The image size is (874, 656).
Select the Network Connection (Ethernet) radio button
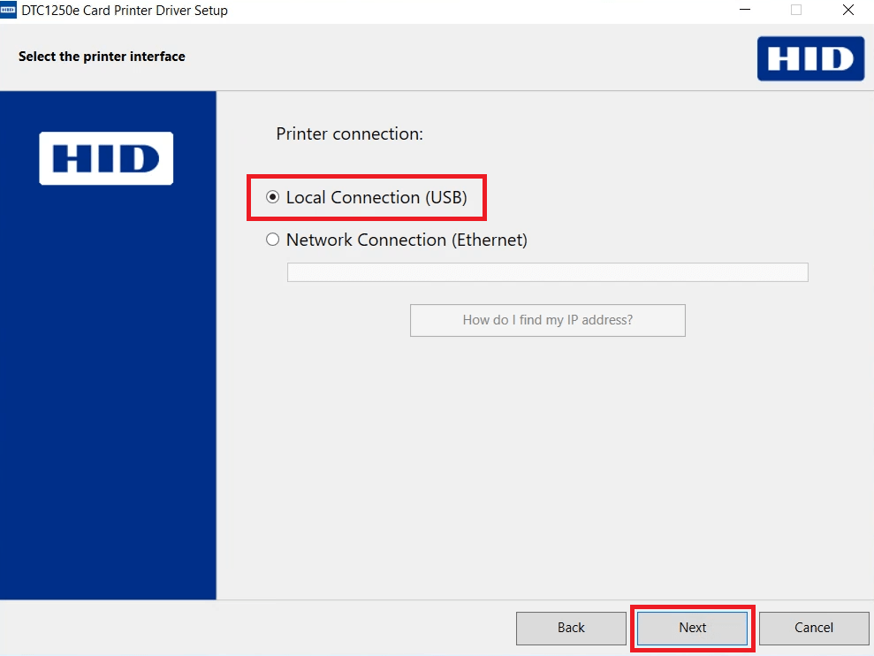coord(272,240)
